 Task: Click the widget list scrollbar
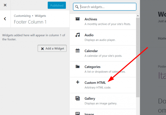pos(138,55)
